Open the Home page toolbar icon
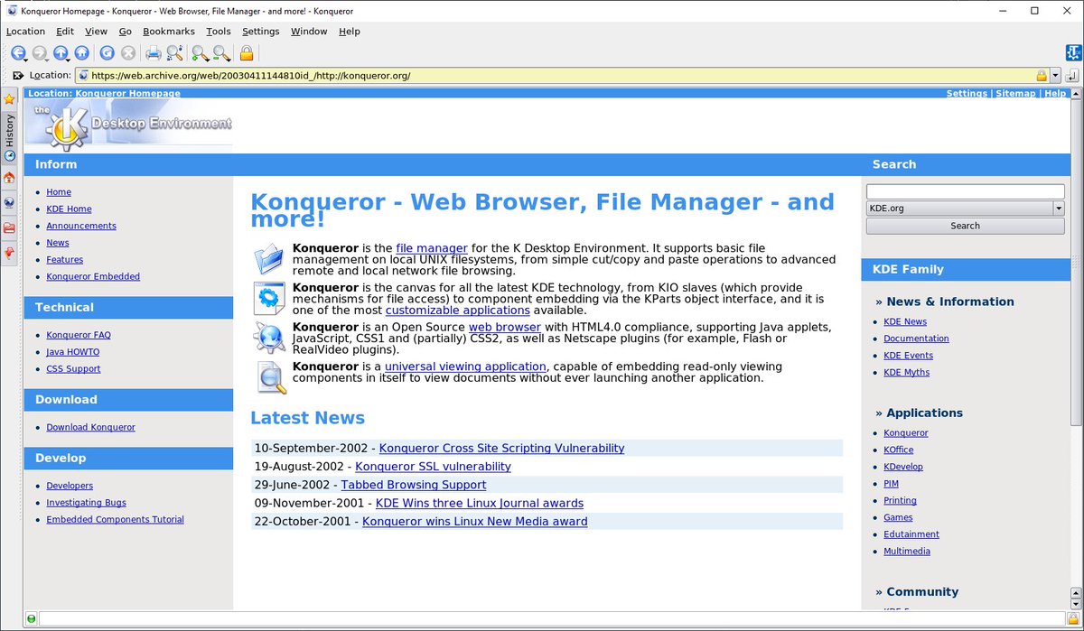Viewport: 1084px width, 631px height. click(81, 53)
